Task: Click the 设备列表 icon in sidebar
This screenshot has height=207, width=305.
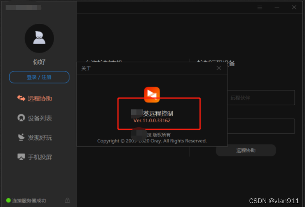Action: pos(21,118)
